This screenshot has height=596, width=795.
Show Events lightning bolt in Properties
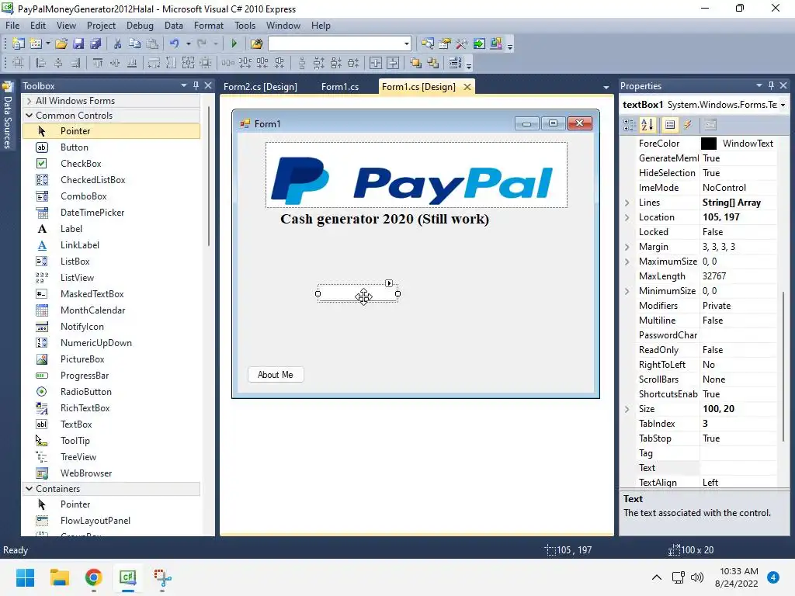tap(688, 125)
